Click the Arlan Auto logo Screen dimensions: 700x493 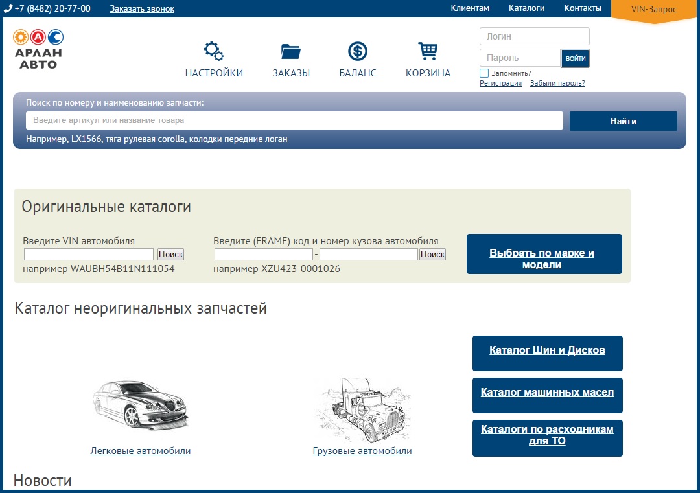tap(38, 49)
